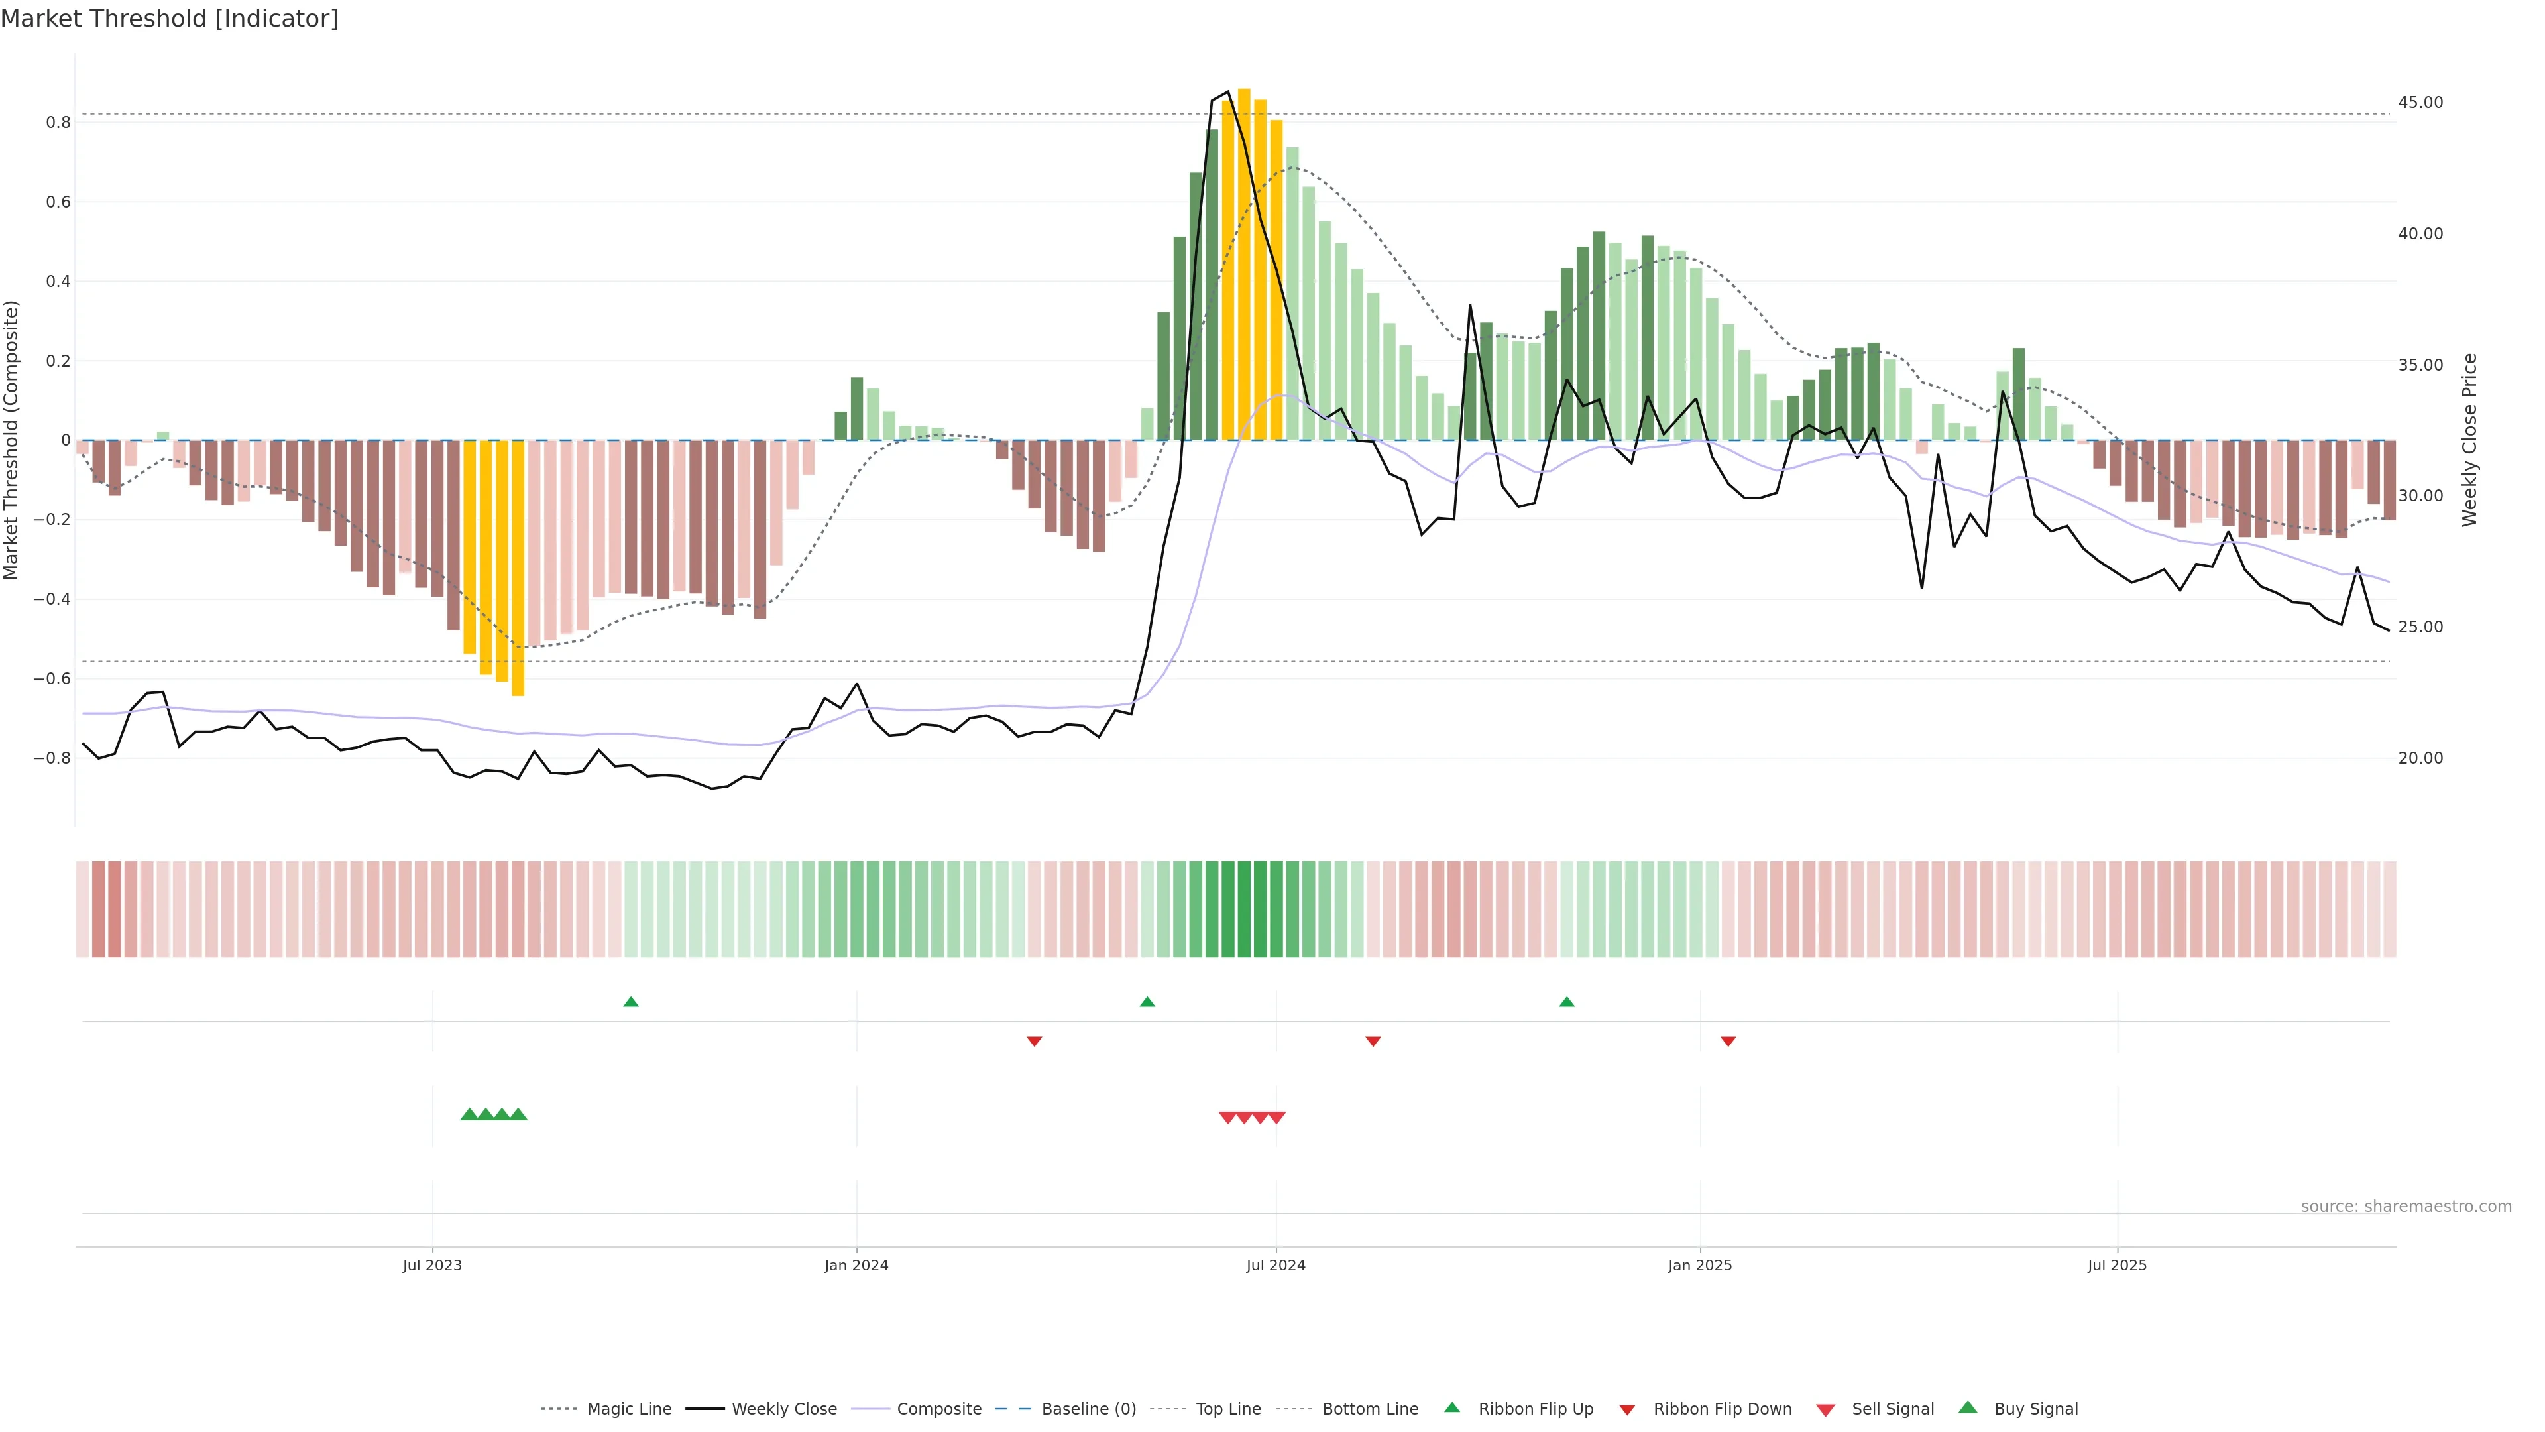Click the Jan 2024 x-axis label
This screenshot has height=1432, width=2545.
(x=856, y=1265)
